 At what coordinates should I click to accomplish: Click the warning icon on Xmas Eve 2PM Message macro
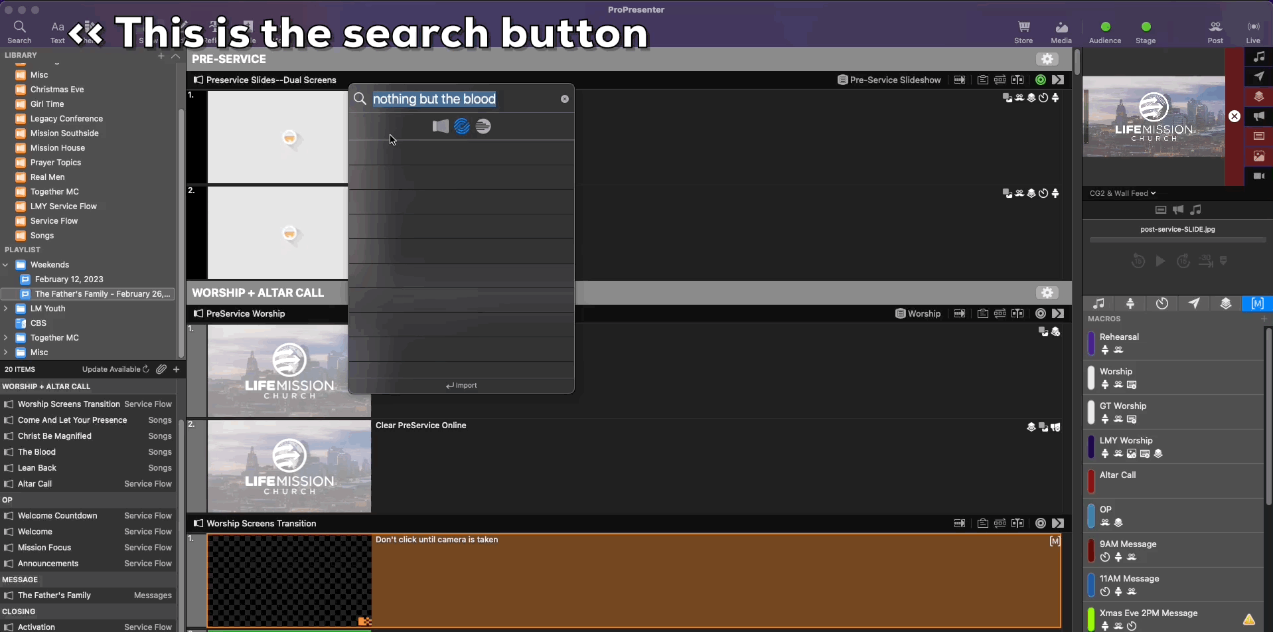(x=1249, y=620)
